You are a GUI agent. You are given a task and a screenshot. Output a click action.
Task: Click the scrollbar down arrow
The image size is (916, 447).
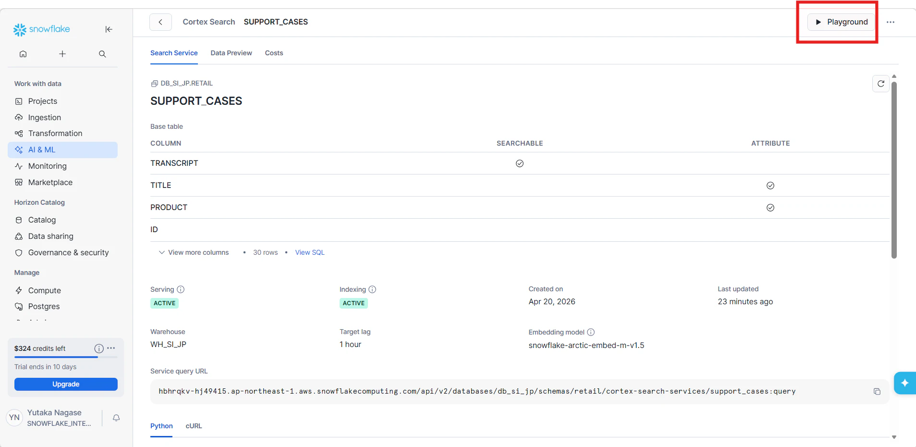pyautogui.click(x=894, y=437)
